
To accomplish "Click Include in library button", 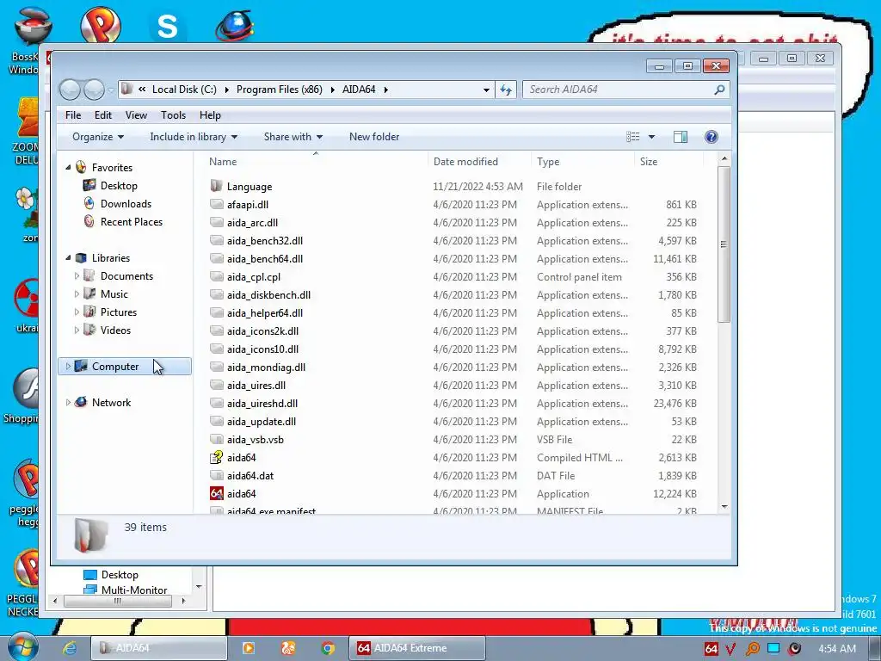I will pos(194,137).
